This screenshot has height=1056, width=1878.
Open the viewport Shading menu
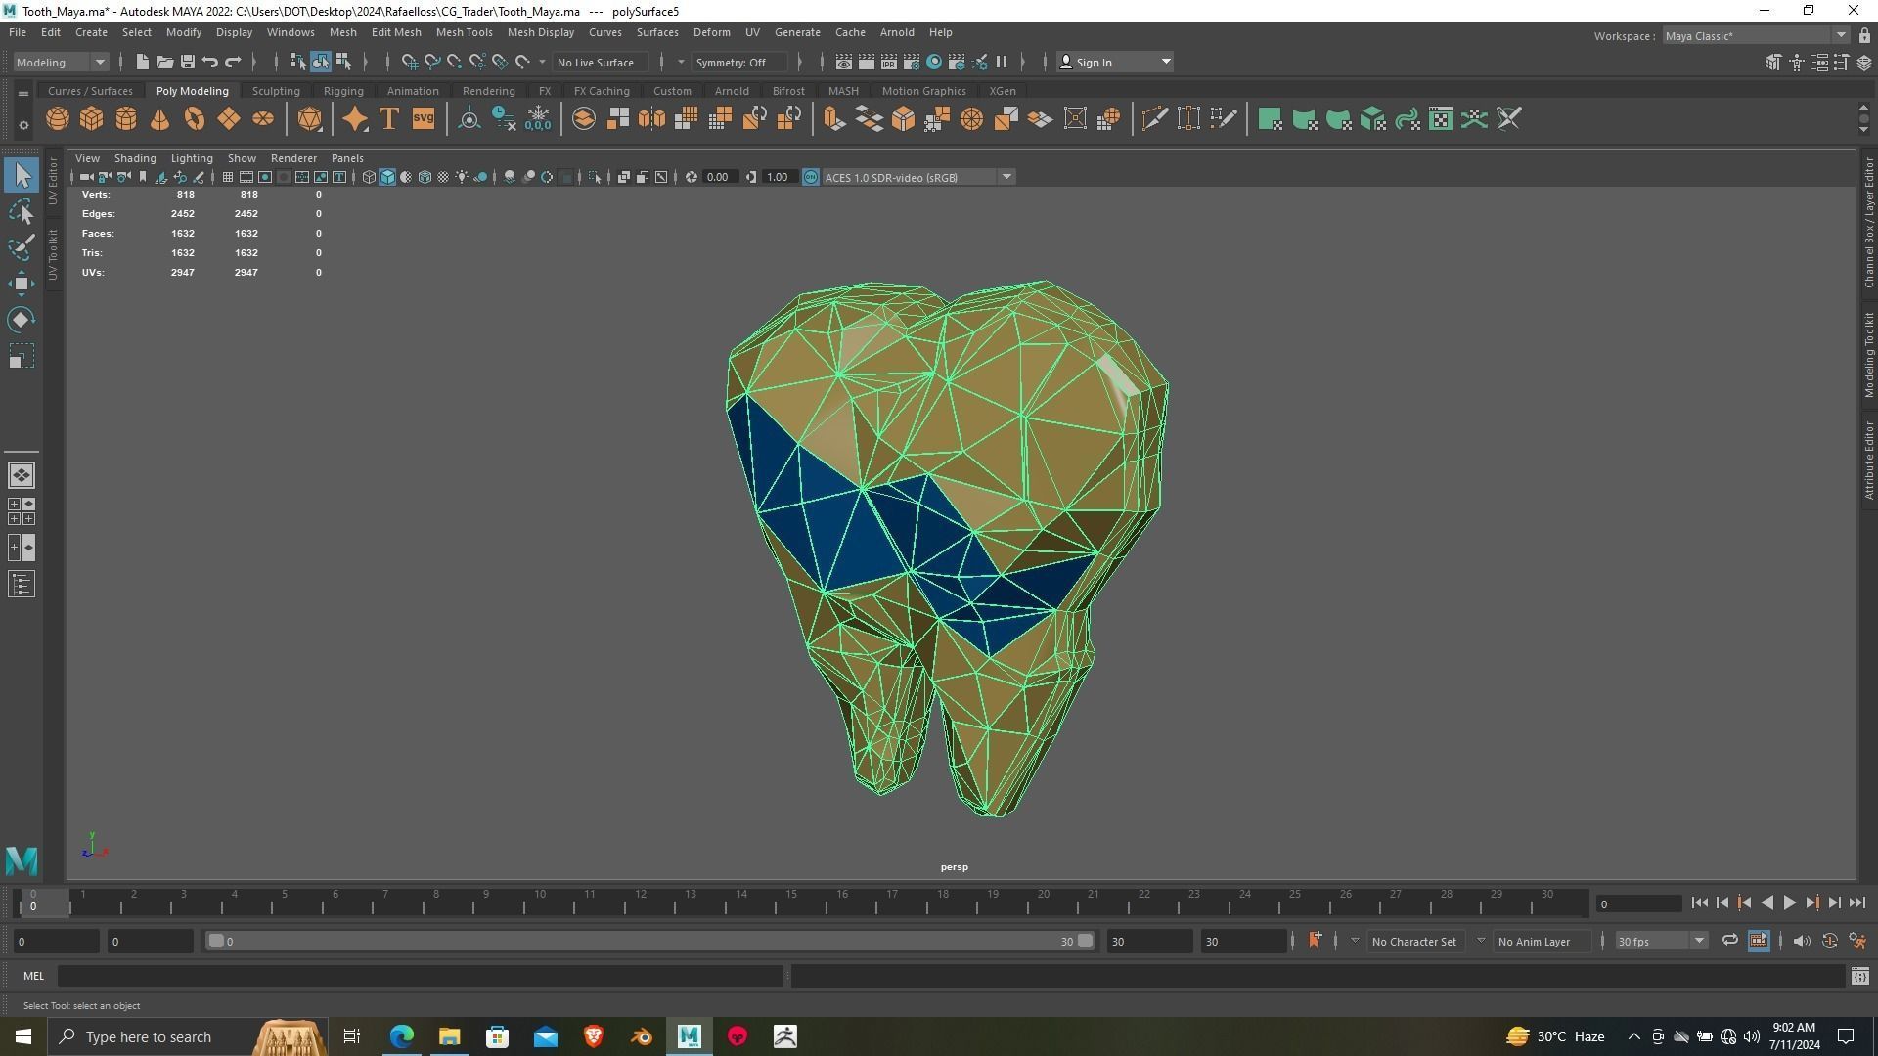[135, 158]
